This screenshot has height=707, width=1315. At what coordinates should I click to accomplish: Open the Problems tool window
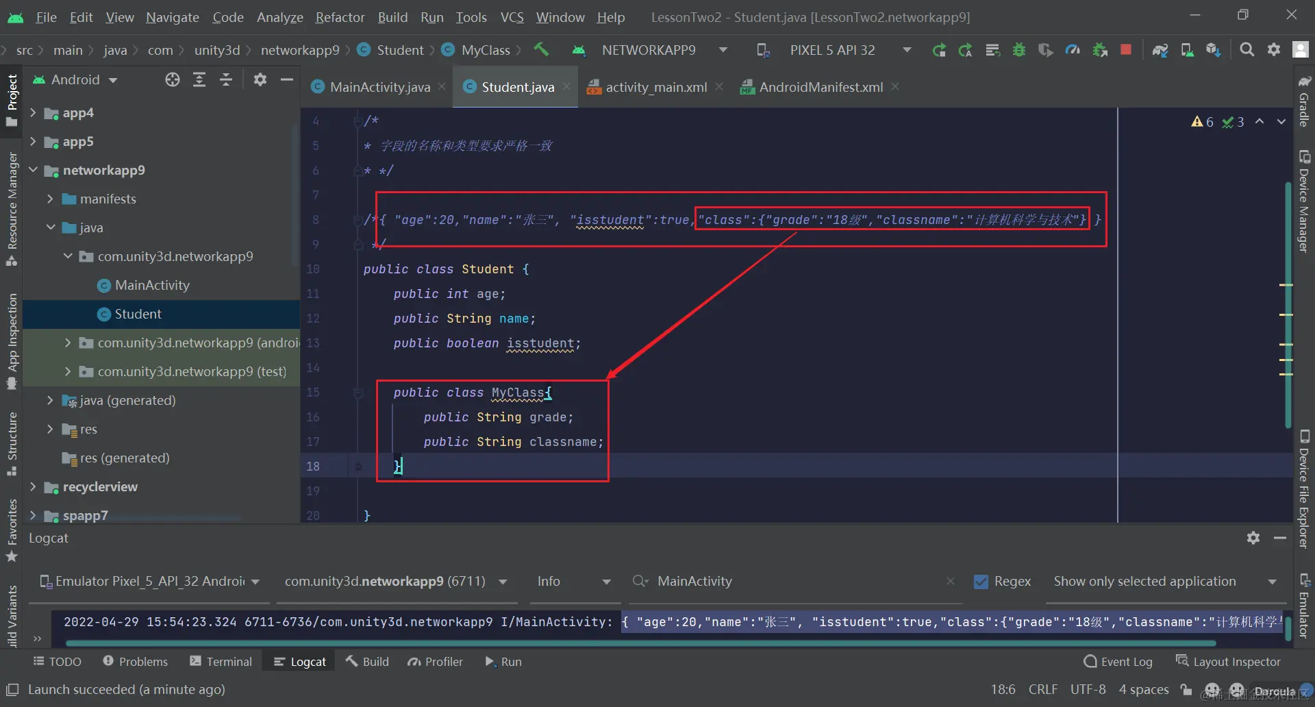point(136,662)
